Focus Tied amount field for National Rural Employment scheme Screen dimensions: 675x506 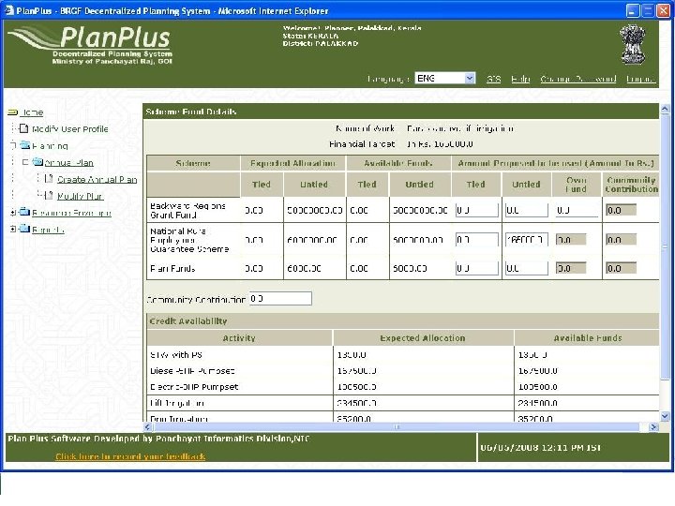coord(476,239)
